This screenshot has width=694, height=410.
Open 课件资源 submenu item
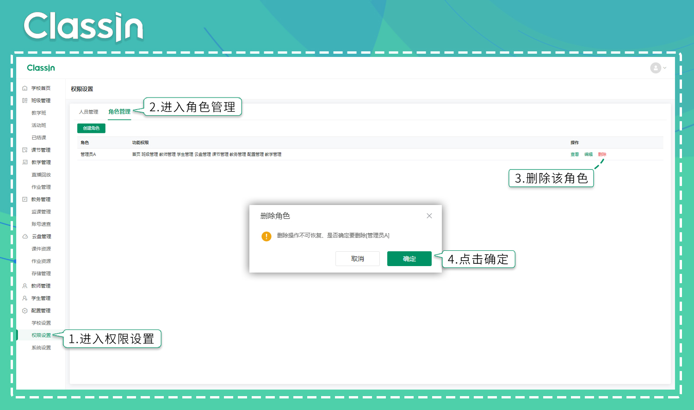tap(41, 249)
